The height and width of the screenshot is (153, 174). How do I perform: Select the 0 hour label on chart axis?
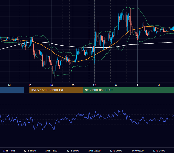tap(116, 85)
